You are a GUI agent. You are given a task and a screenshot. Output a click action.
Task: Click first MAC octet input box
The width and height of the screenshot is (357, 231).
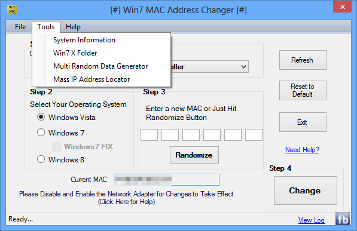click(149, 135)
